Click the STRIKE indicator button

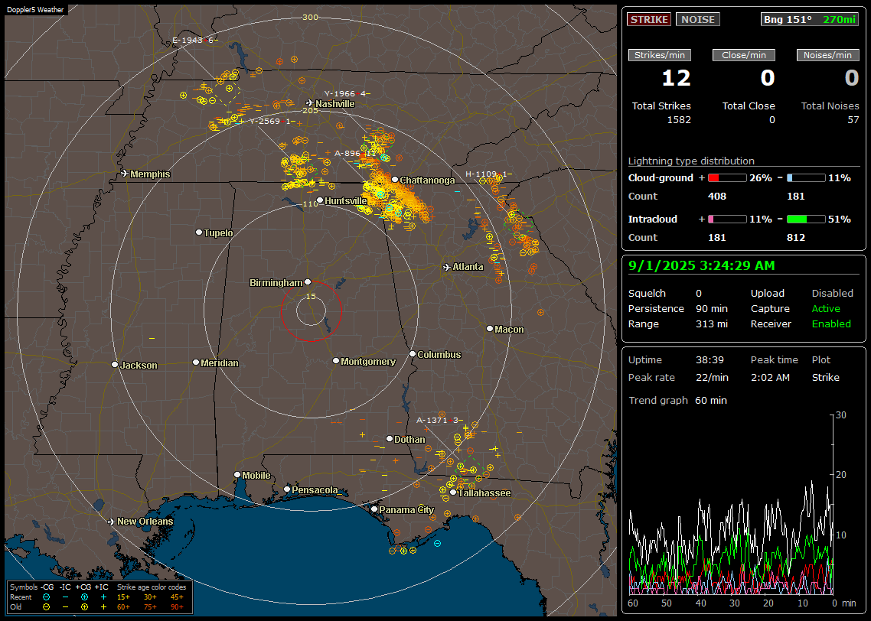pyautogui.click(x=649, y=19)
